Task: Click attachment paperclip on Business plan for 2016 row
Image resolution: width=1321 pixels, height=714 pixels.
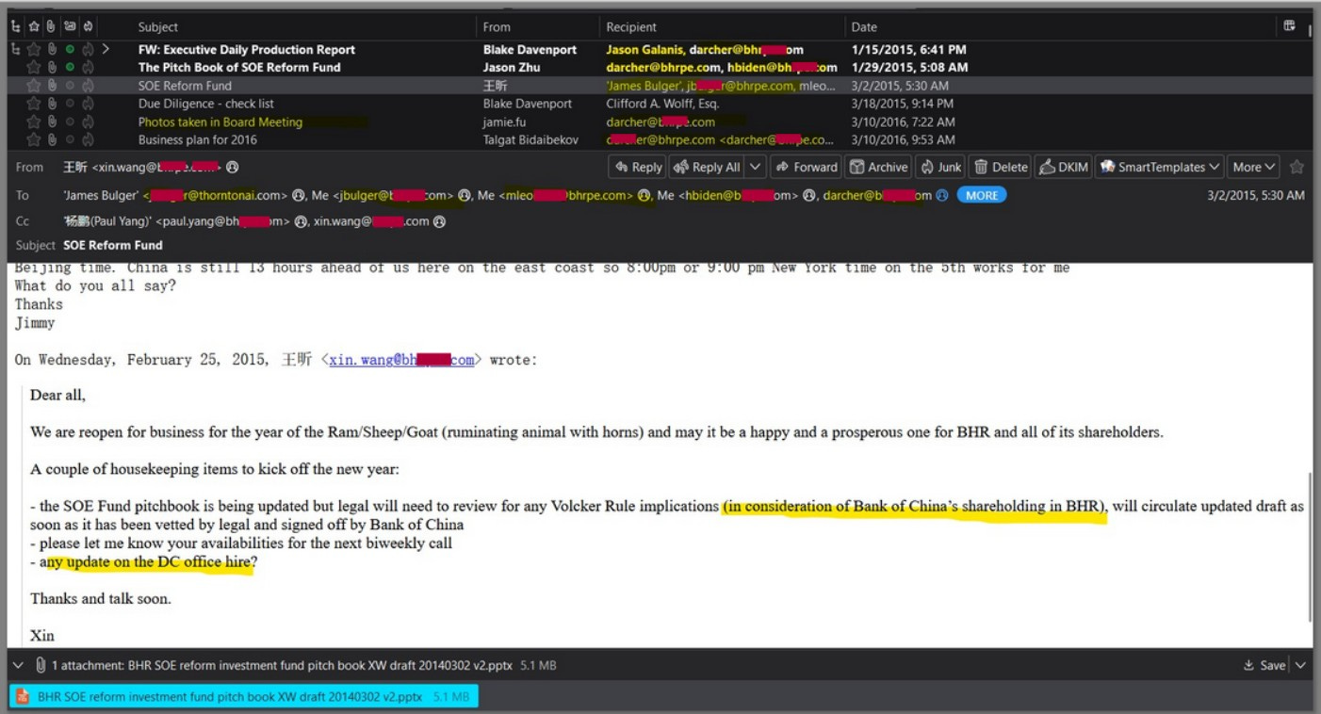Action: pyautogui.click(x=51, y=139)
